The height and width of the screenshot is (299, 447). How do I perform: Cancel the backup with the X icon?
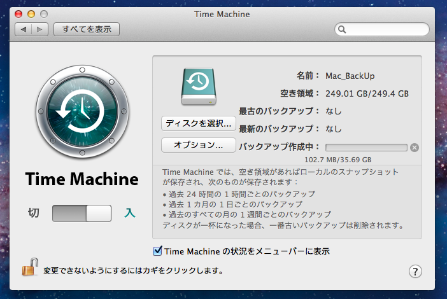coord(415,148)
